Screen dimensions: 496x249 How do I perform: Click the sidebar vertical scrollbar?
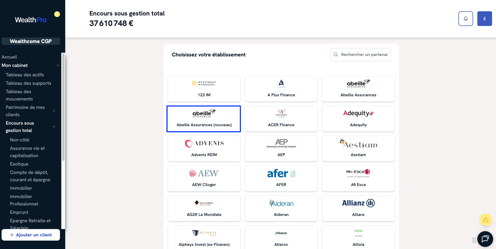pos(63,107)
